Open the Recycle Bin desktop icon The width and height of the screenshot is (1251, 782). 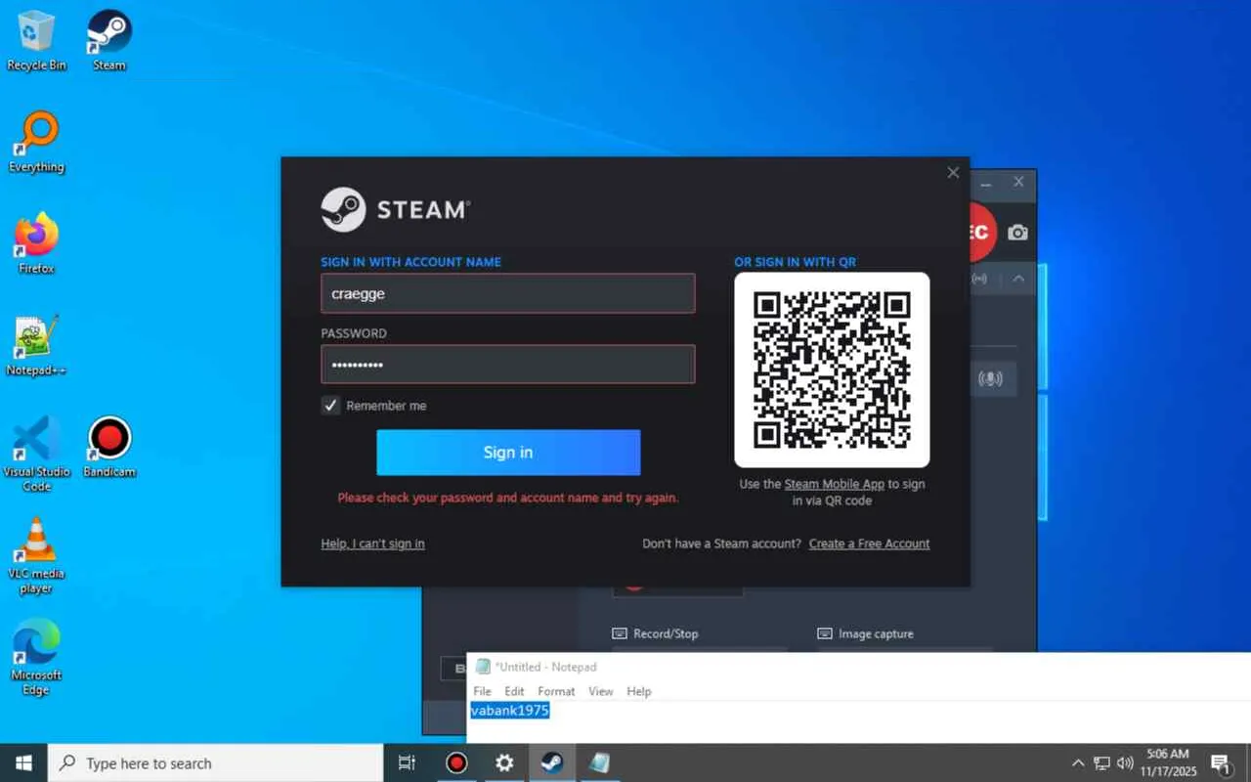pyautogui.click(x=36, y=40)
